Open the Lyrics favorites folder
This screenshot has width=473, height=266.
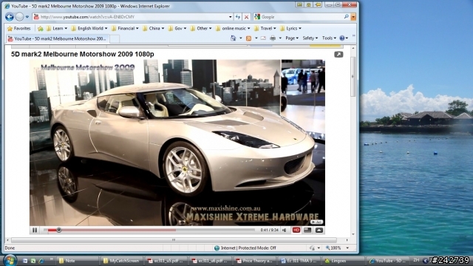290,28
